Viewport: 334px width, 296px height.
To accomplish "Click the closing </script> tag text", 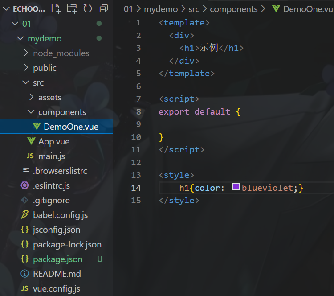I will pos(182,150).
